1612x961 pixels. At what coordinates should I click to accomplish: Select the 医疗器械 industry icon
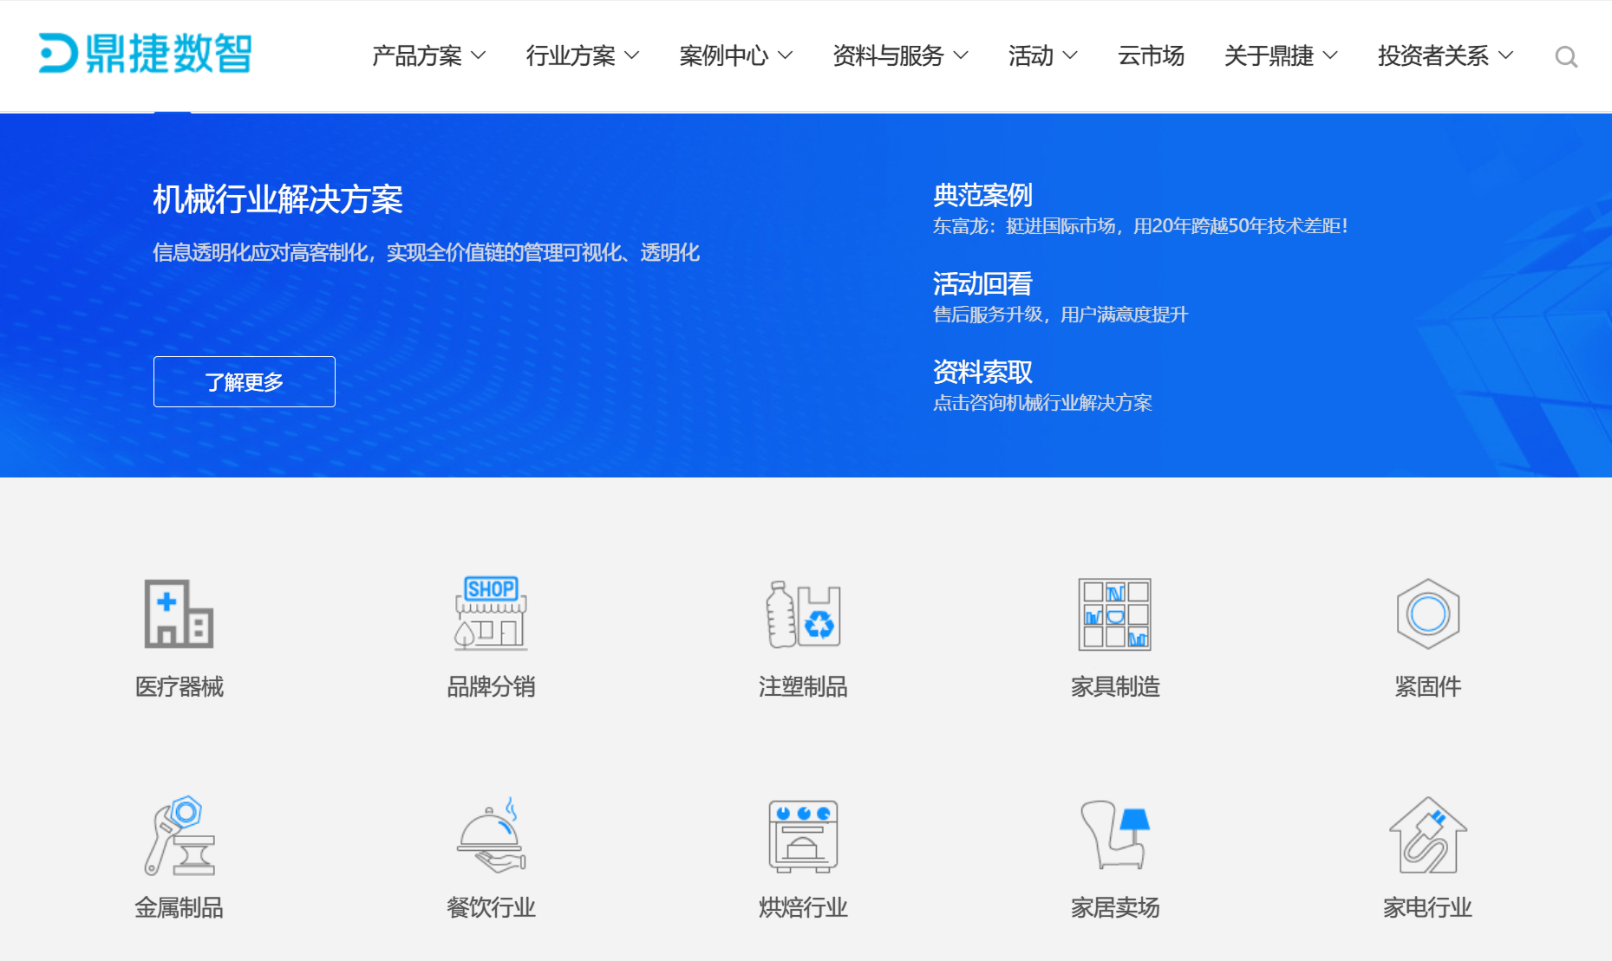point(178,614)
